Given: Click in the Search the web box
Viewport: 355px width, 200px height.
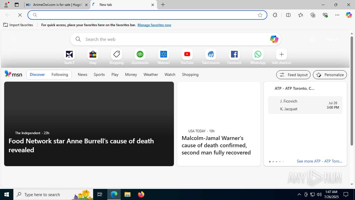Looking at the screenshot, I should (175, 39).
